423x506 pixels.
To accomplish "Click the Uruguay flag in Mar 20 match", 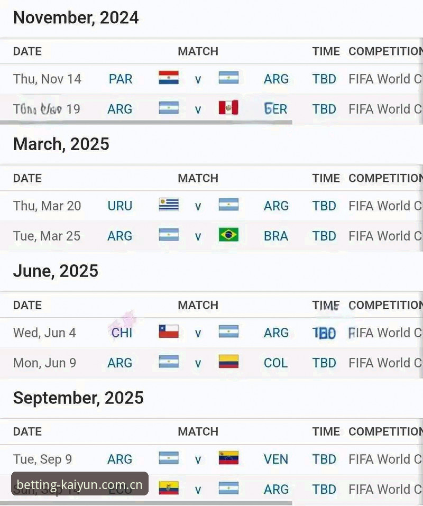I will pyautogui.click(x=169, y=205).
